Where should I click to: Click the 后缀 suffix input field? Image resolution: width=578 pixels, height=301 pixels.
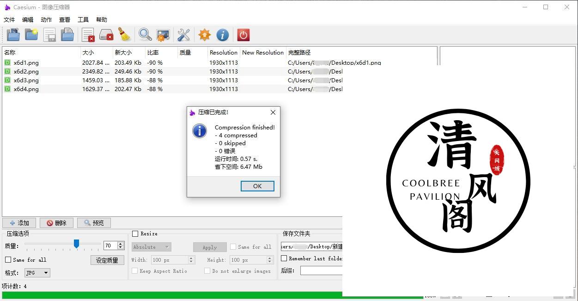click(x=322, y=270)
